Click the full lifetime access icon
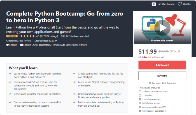 pyautogui.click(x=140, y=103)
